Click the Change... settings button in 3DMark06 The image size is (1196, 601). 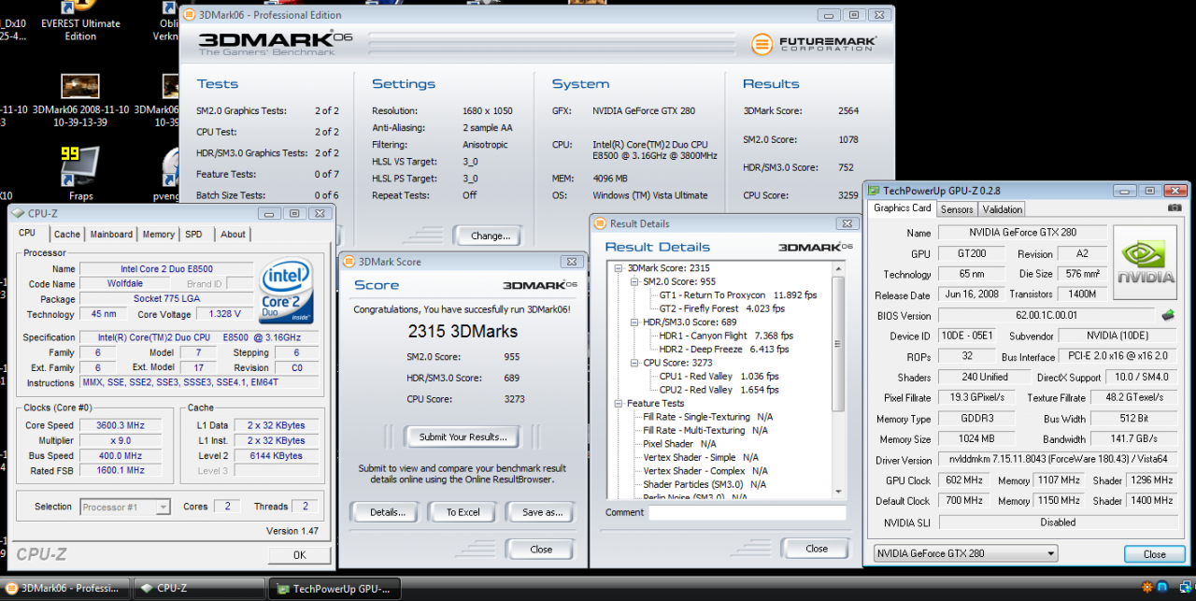[488, 236]
